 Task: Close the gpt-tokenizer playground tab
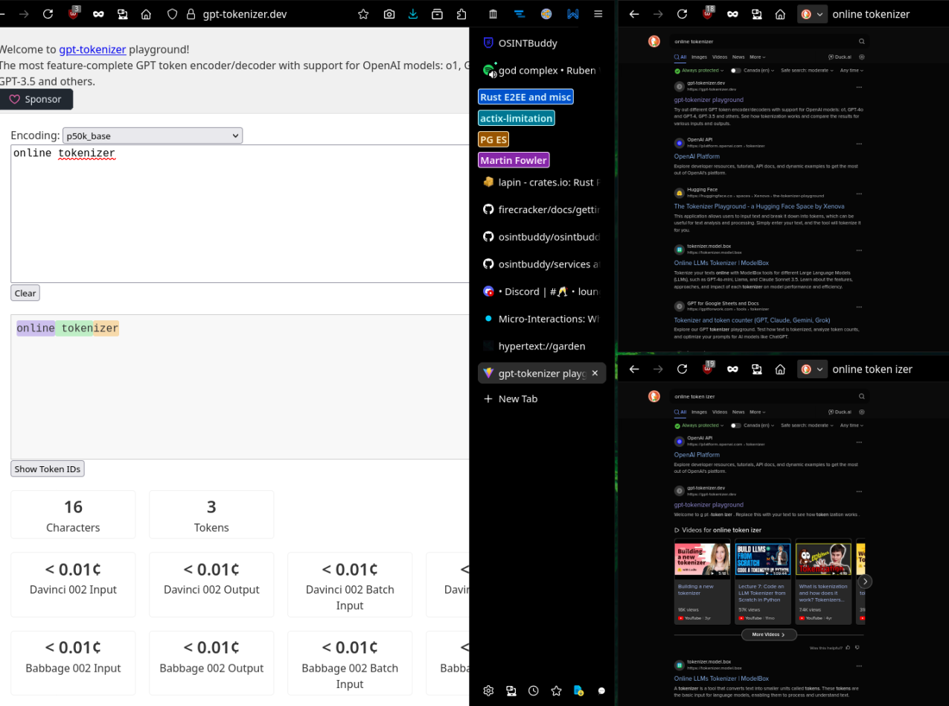tap(595, 373)
